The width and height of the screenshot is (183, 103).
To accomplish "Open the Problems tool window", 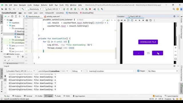I will click(17, 96).
